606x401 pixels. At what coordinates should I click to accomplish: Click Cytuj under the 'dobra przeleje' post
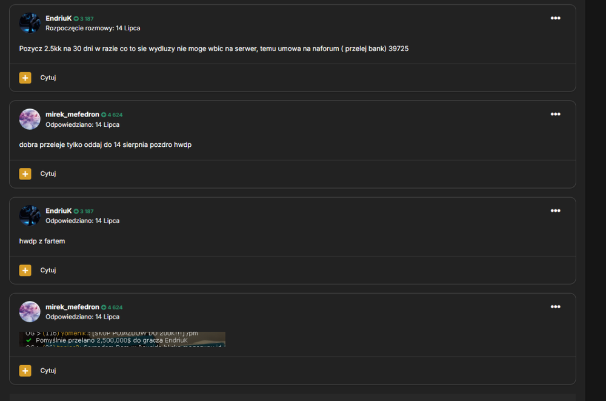click(x=48, y=174)
